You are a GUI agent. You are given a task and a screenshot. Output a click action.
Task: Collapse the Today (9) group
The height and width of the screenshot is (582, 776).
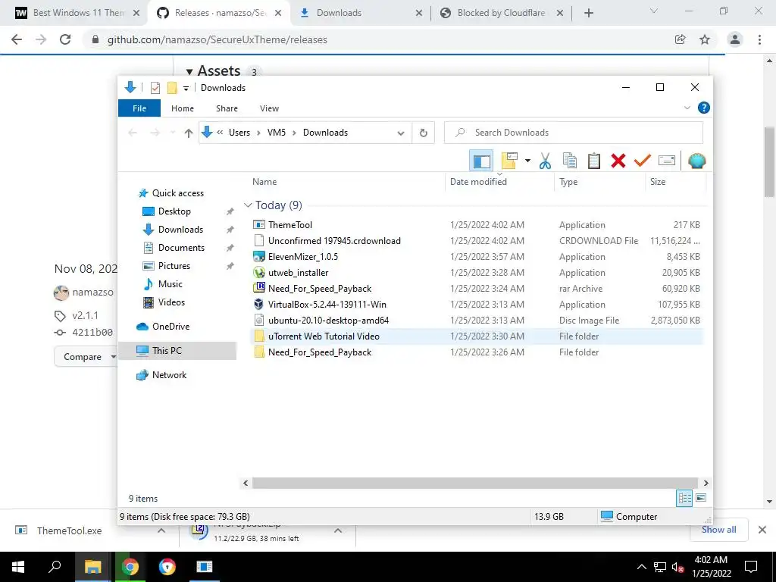pos(248,205)
